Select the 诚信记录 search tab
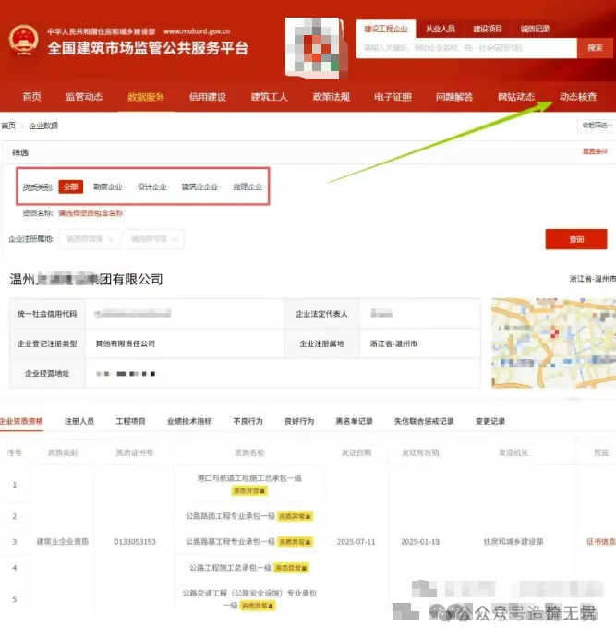616x638 pixels. pos(535,29)
